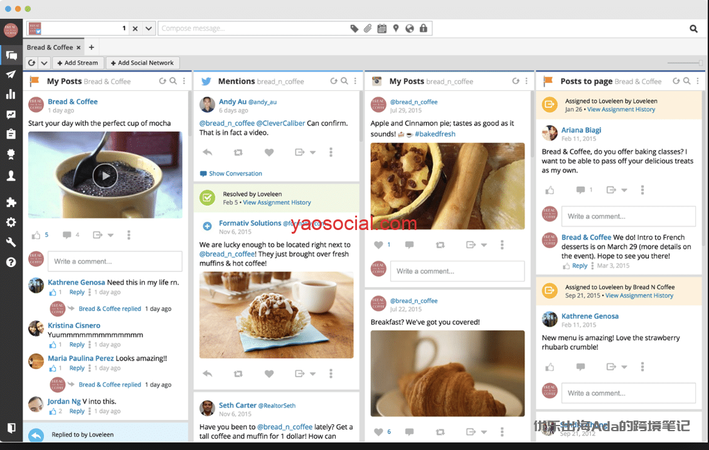Play the mocha coffee video
709x450 pixels.
[105, 175]
